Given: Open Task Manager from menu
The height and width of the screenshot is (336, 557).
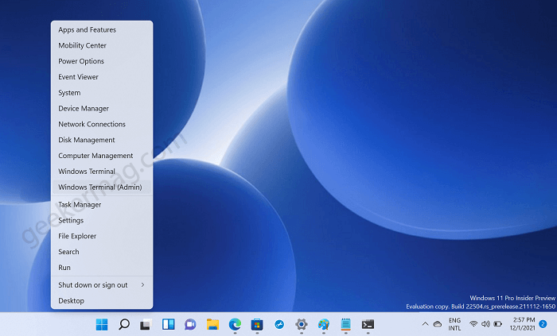Looking at the screenshot, I should pos(102,204).
